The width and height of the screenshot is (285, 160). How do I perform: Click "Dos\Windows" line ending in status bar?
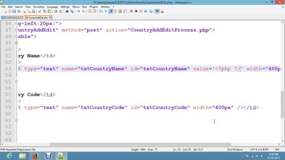click(235, 149)
